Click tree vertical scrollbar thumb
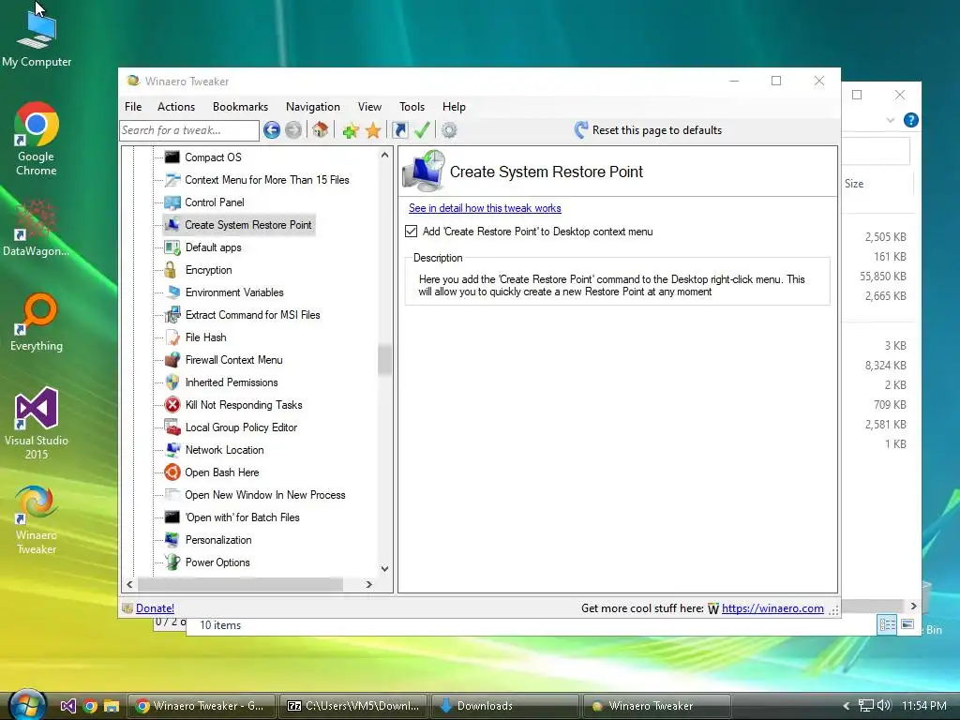The image size is (960, 720). (384, 360)
